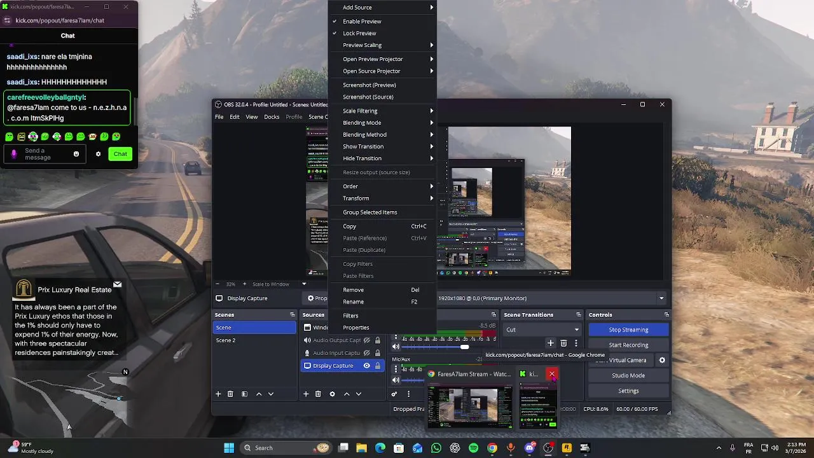Screen dimensions: 814x458
Task: Show the hidden Audio Output Capture source
Action: coord(366,340)
